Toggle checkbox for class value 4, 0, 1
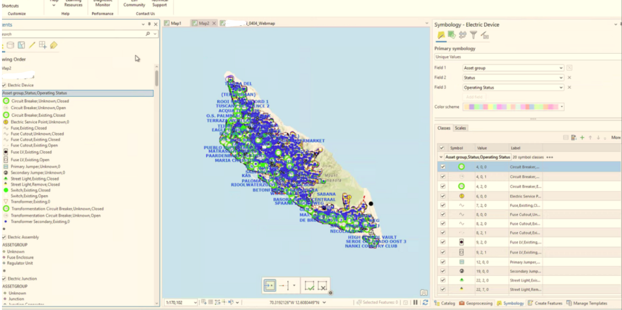The height and width of the screenshot is (310, 622). (443, 177)
